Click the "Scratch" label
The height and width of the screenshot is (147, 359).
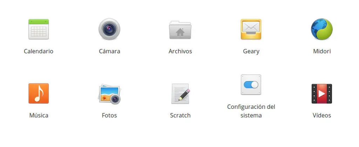tap(180, 115)
